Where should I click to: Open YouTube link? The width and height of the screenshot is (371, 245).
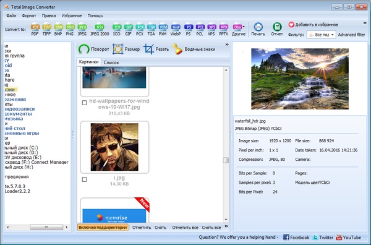pyautogui.click(x=349, y=237)
